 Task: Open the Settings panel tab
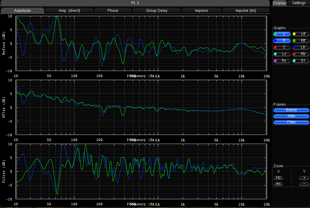pos(299,3)
